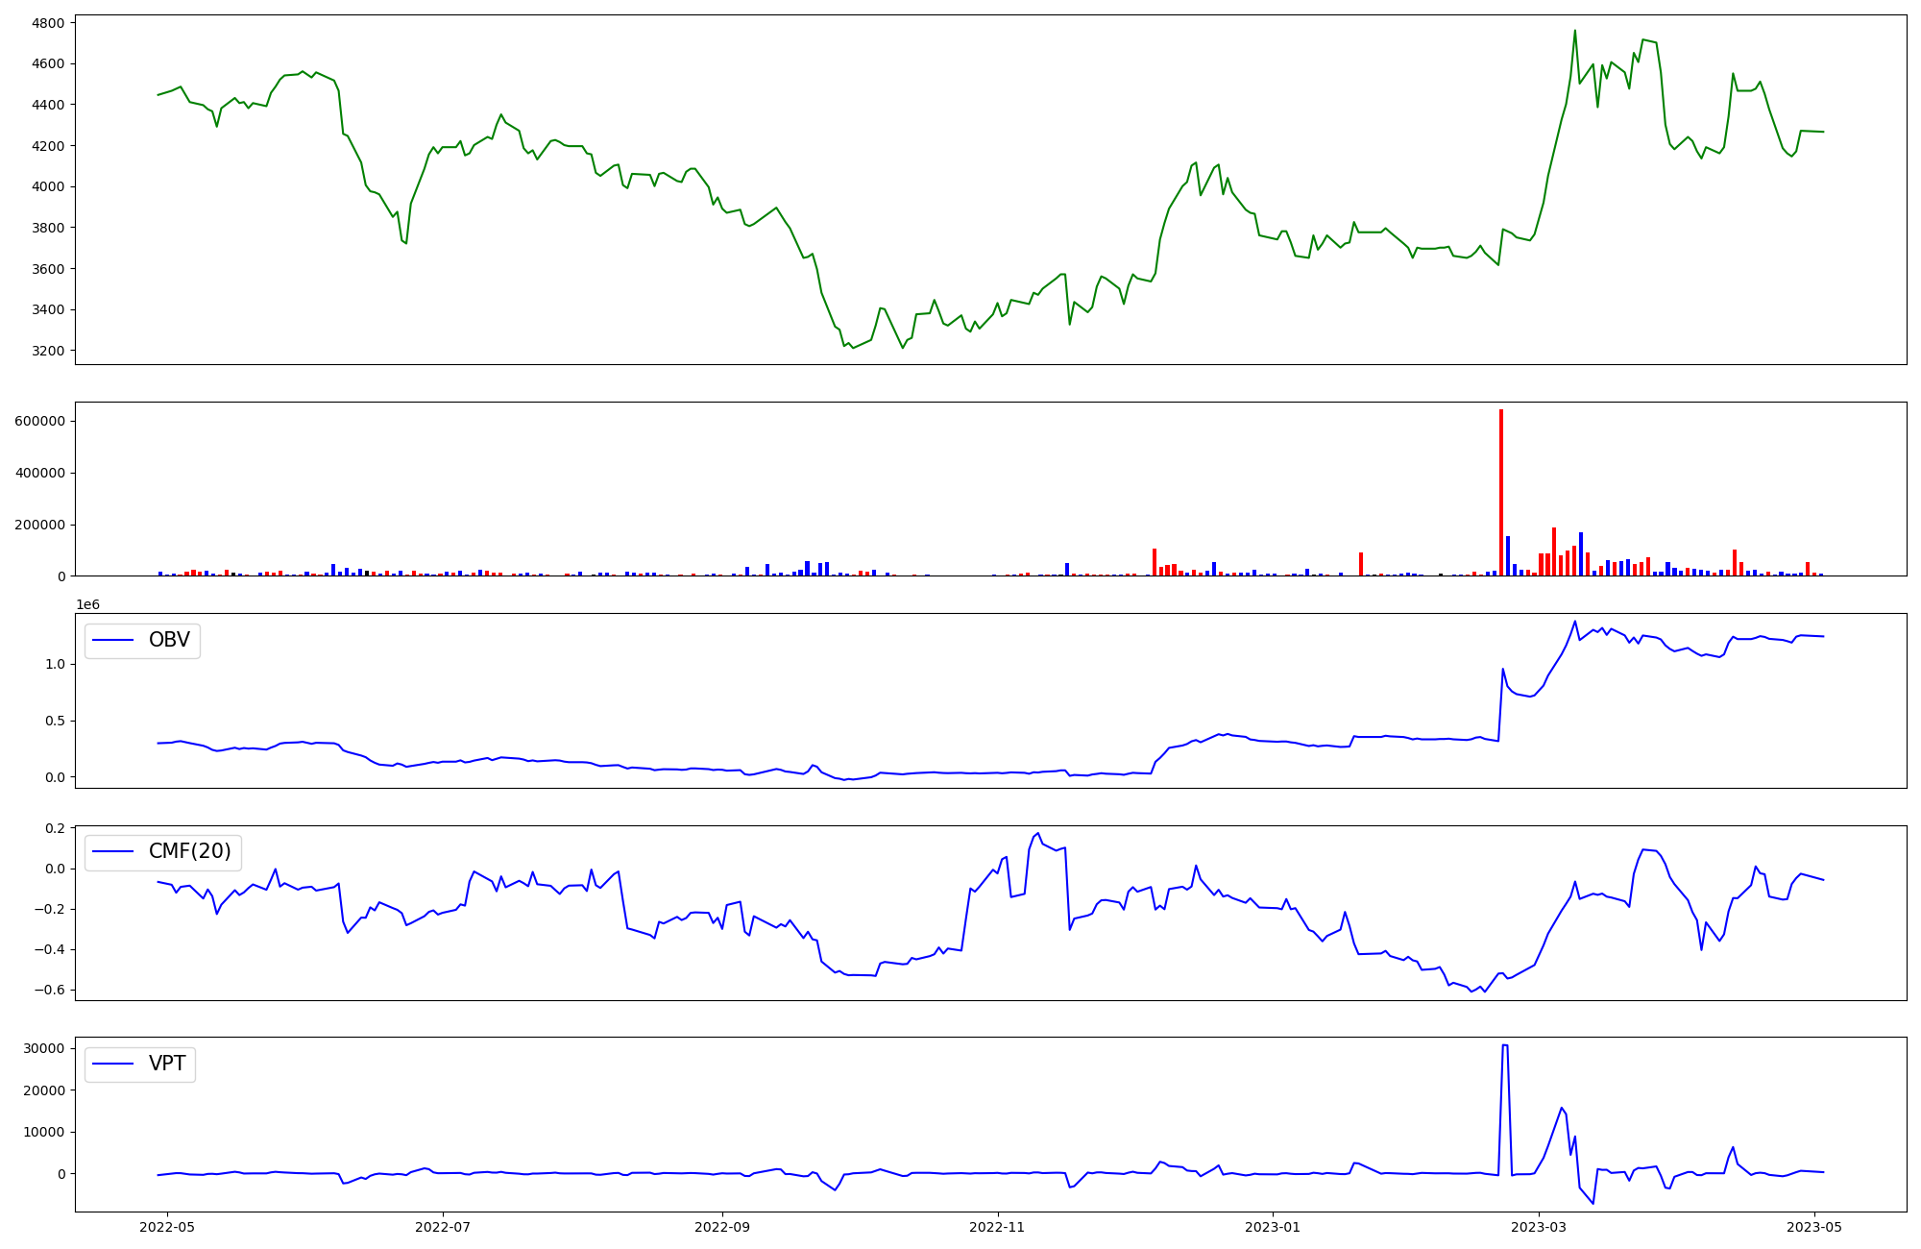Click the VPT legend label

(x=167, y=1064)
